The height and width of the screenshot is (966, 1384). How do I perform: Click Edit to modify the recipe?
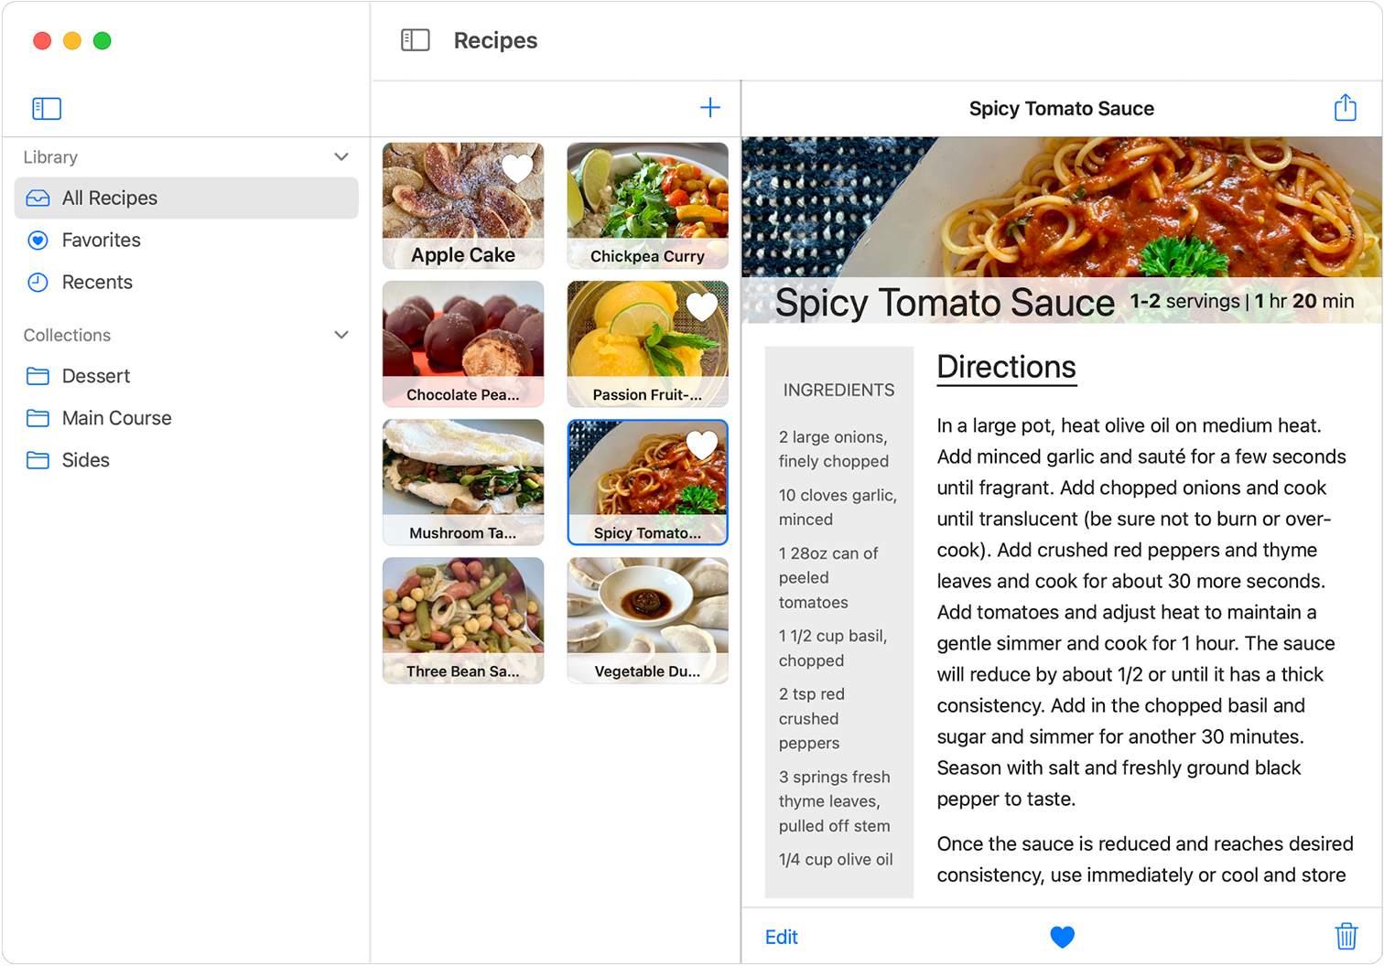click(x=780, y=936)
